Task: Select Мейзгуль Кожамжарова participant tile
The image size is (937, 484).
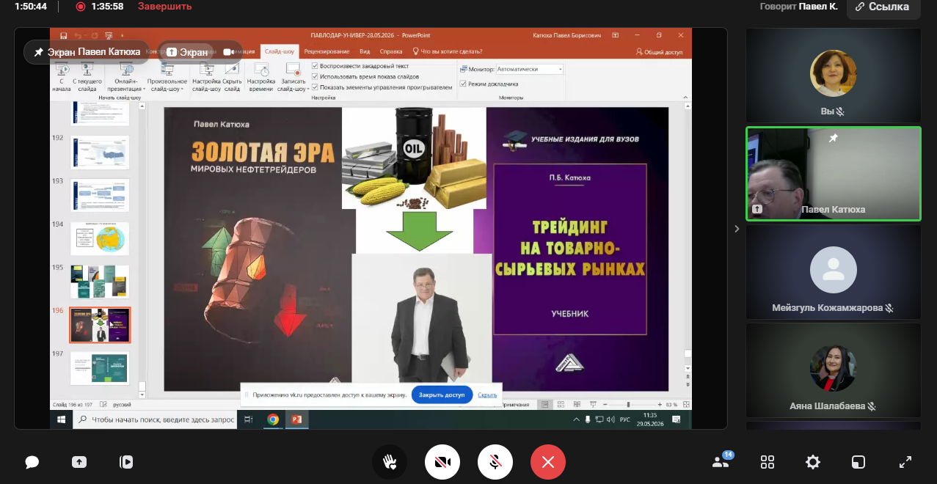Action: coord(834,272)
